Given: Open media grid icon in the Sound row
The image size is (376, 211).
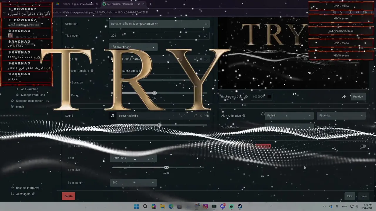Looking at the screenshot, I should [x=206, y=116].
